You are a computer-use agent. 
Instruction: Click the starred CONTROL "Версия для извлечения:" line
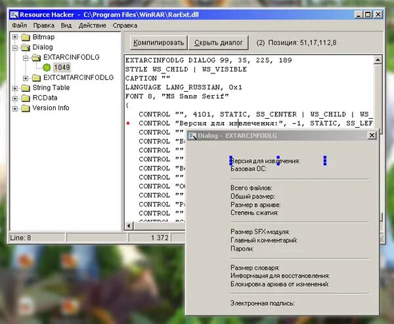tap(255, 123)
